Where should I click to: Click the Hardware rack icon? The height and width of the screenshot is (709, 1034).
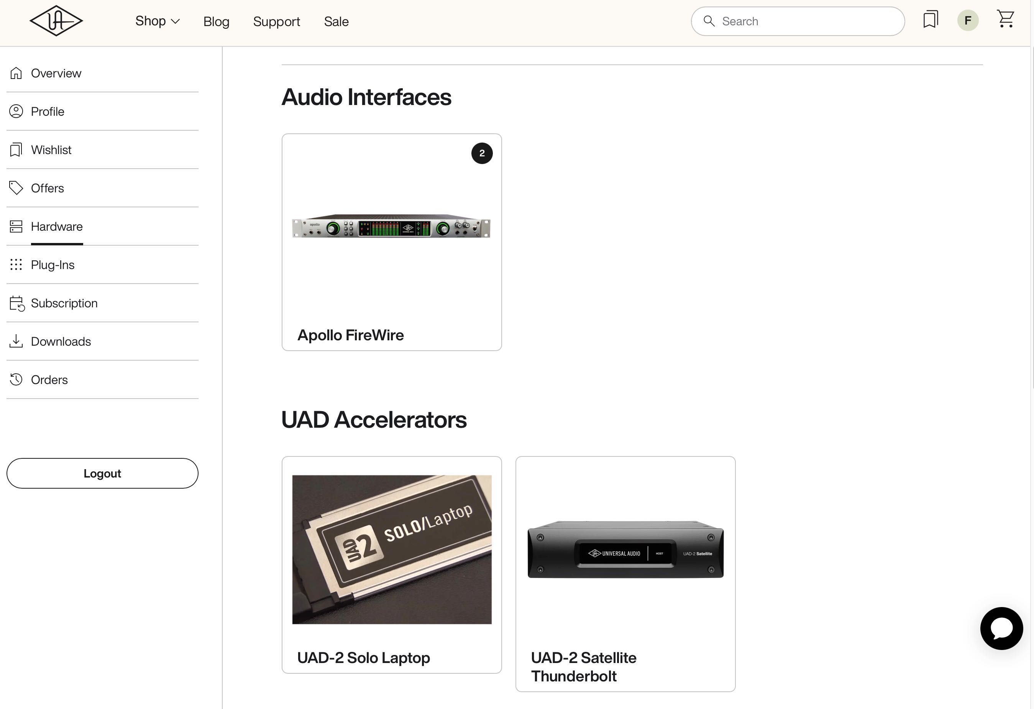16,226
